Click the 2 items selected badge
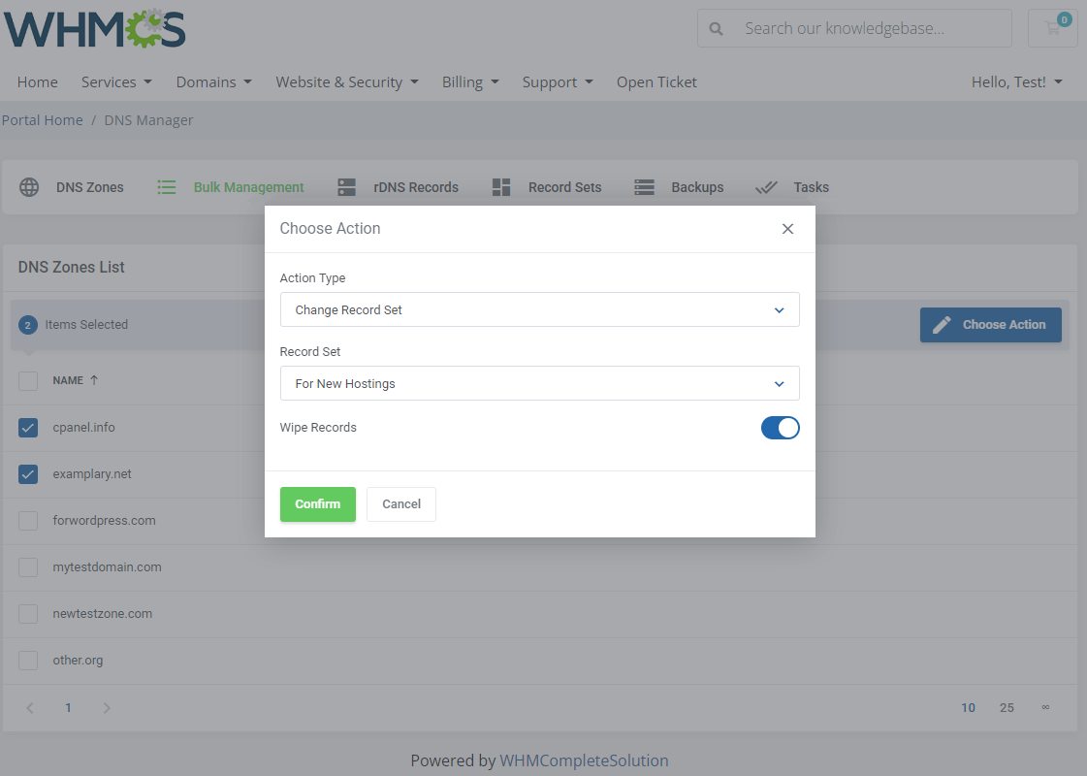 click(28, 325)
